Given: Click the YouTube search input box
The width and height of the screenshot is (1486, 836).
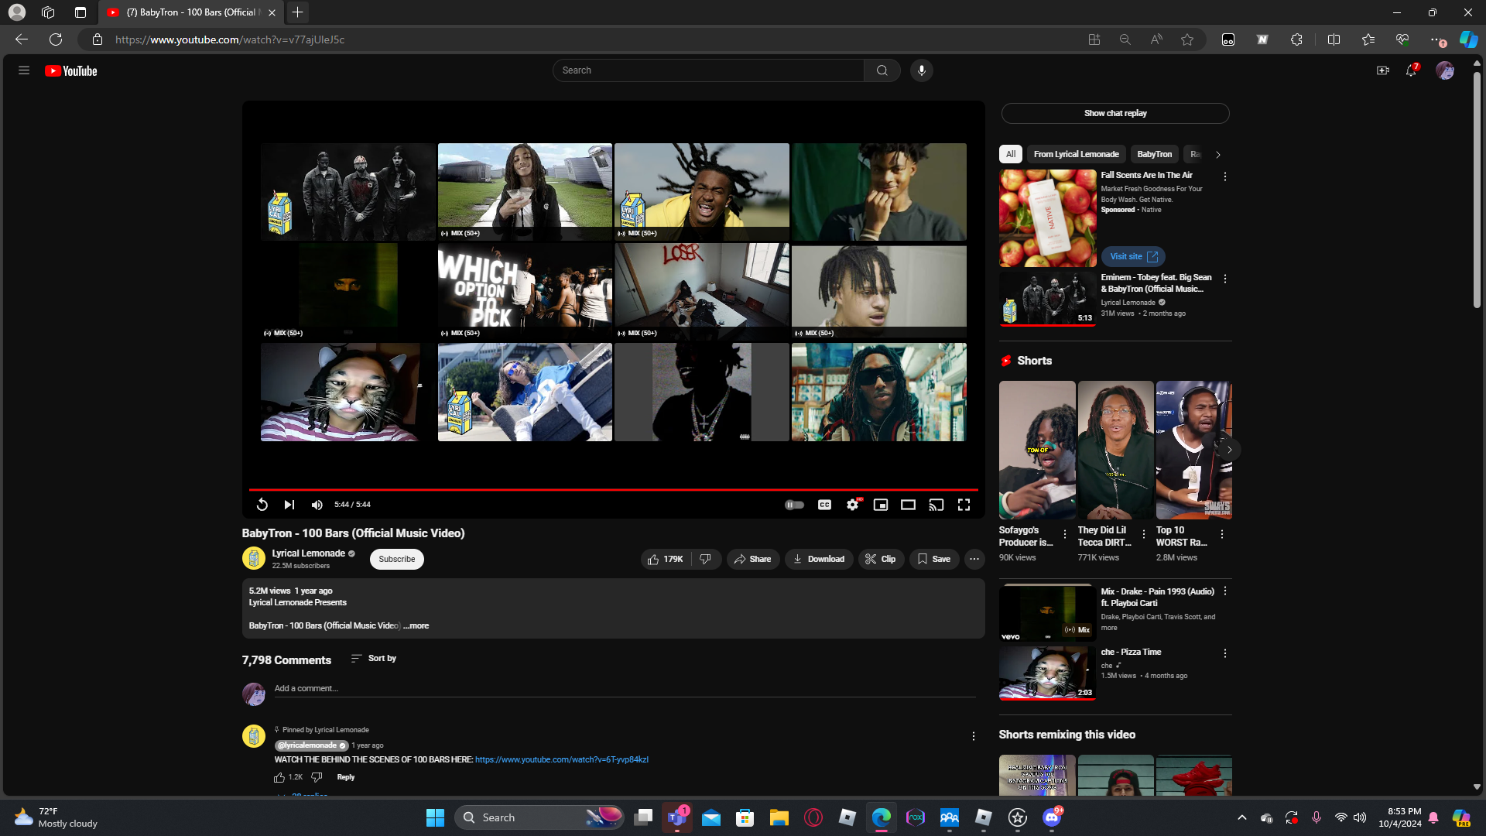Looking at the screenshot, I should (x=708, y=70).
